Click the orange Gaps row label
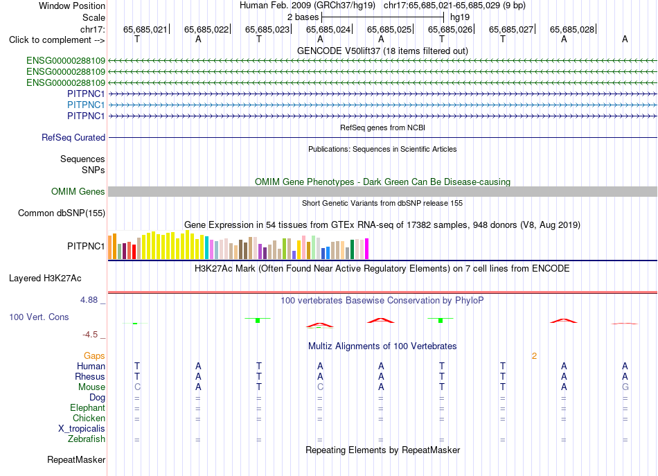This screenshot has height=476, width=658. 94,355
